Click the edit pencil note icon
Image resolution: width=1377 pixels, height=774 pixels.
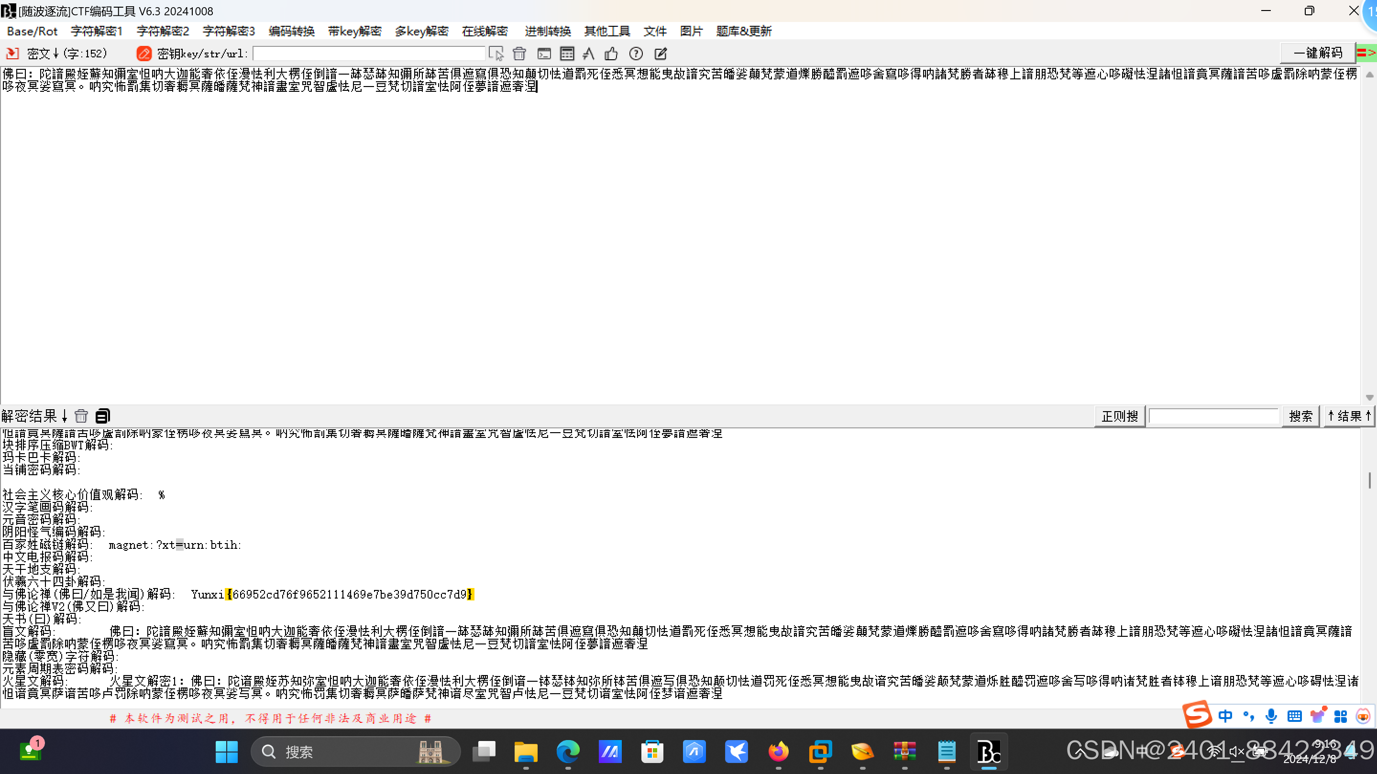pyautogui.click(x=661, y=54)
